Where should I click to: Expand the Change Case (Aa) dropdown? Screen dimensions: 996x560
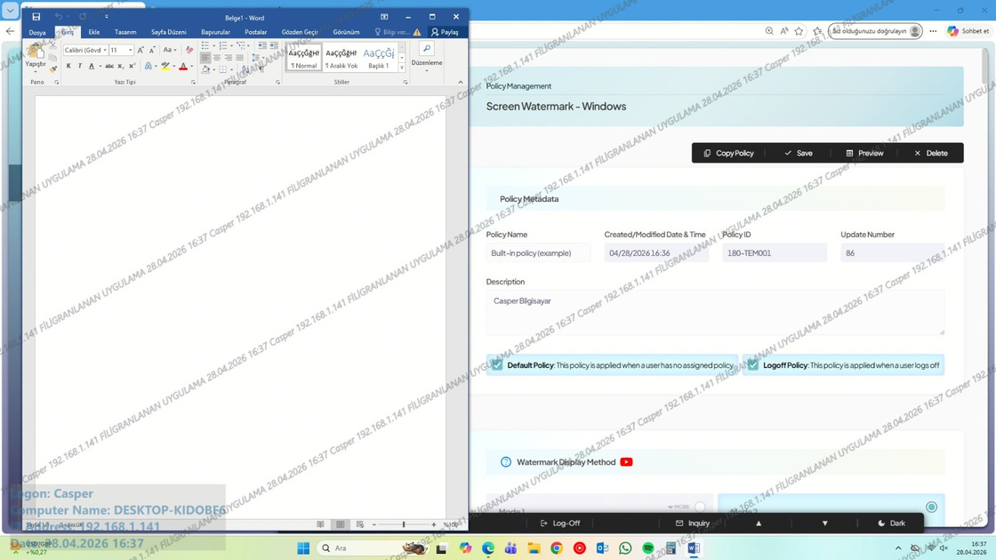click(170, 50)
